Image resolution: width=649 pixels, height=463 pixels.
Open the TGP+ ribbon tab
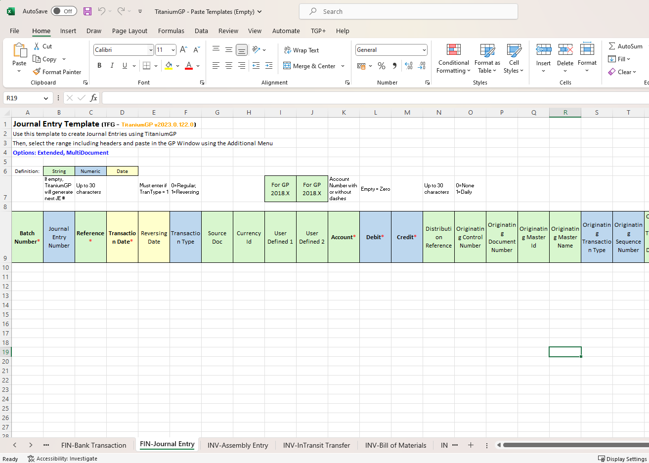tap(318, 31)
